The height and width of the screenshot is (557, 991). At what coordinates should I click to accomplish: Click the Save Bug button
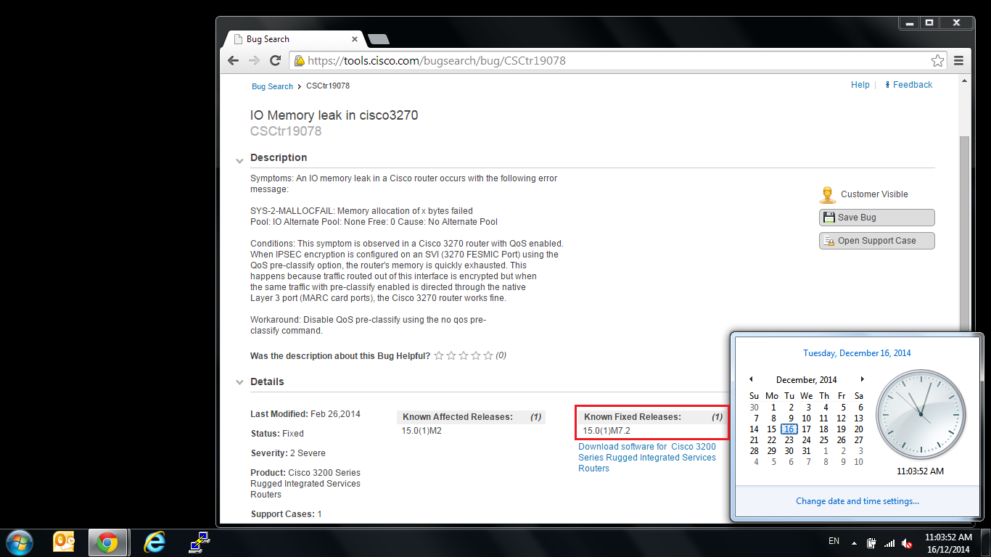pos(876,218)
